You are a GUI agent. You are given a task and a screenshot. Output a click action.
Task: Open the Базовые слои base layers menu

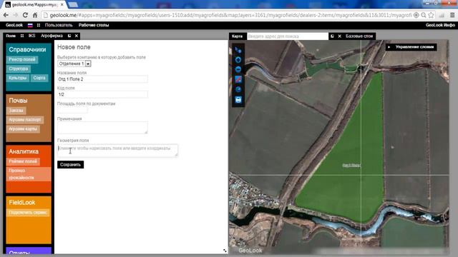359,36
